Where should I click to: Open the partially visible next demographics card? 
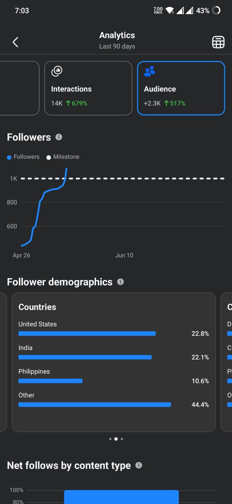pos(226,362)
